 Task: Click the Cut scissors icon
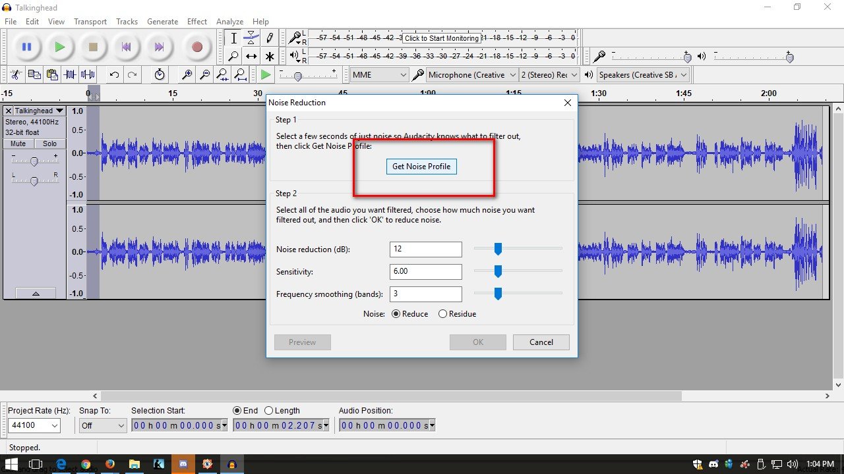click(x=16, y=74)
